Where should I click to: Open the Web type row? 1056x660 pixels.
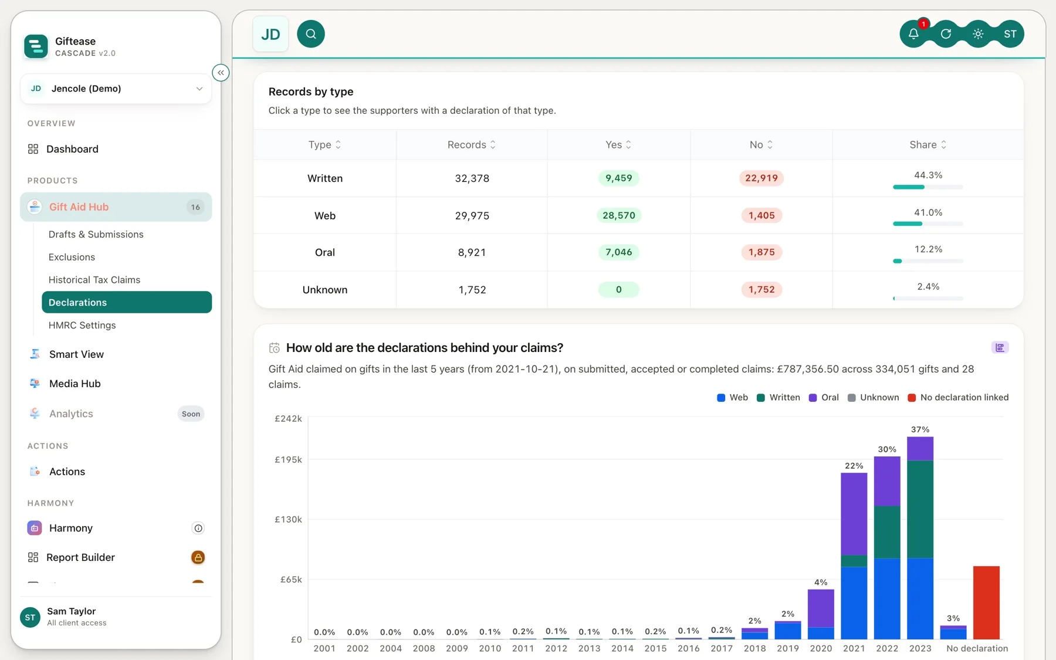[x=638, y=215]
